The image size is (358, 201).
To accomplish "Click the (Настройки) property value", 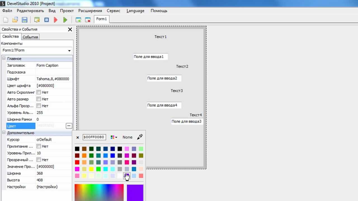I will click(47, 187).
